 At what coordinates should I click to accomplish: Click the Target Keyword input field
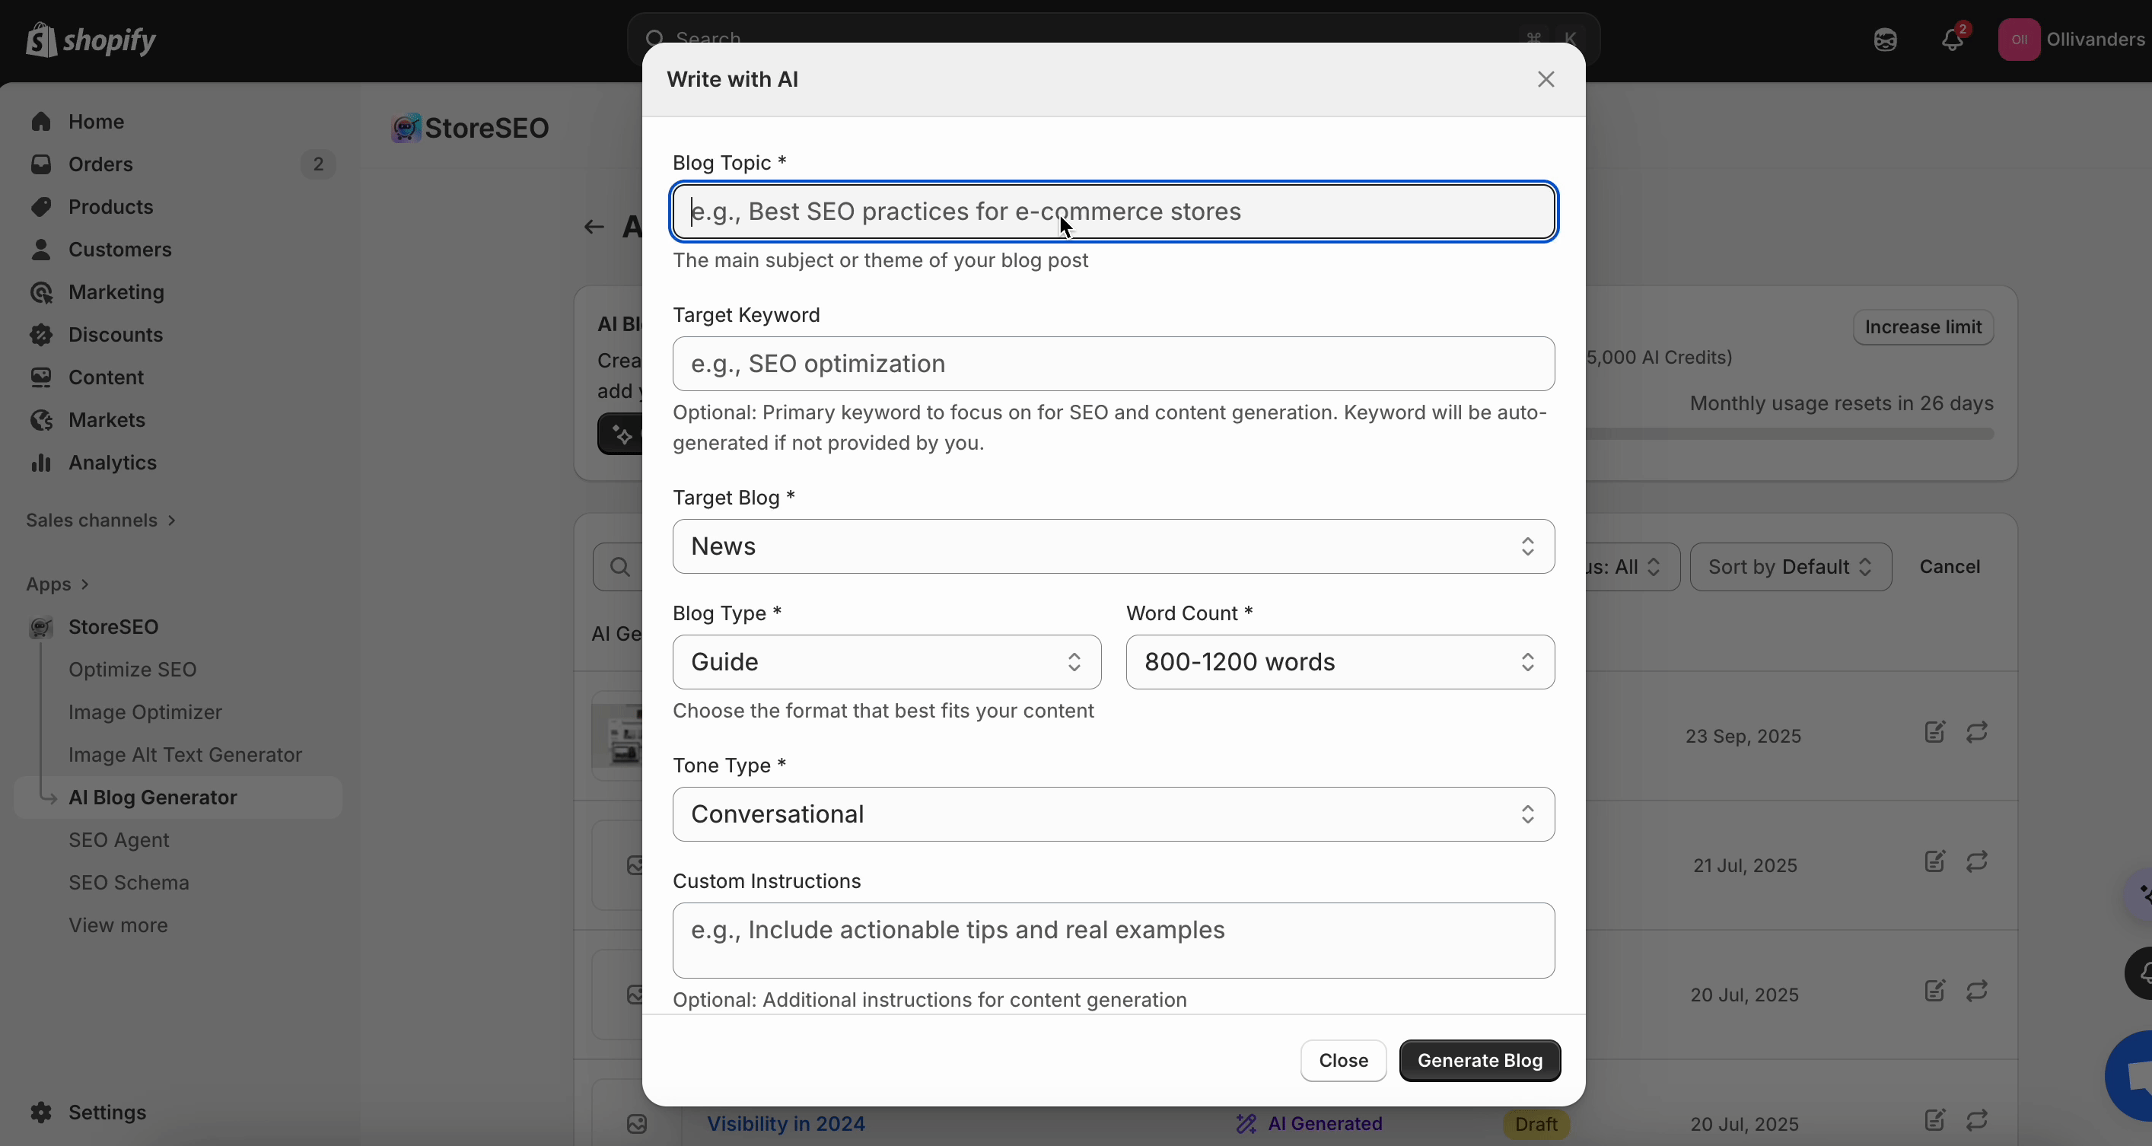coord(1113,364)
